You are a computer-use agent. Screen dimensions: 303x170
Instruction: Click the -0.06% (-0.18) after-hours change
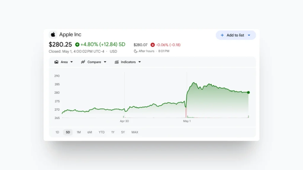click(168, 45)
